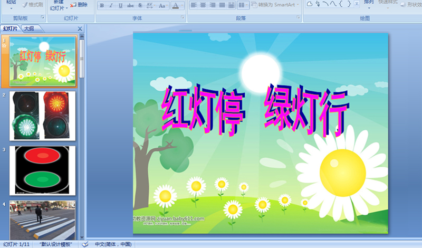Toggle underline formatting
This screenshot has width=422, height=248.
(120, 5)
